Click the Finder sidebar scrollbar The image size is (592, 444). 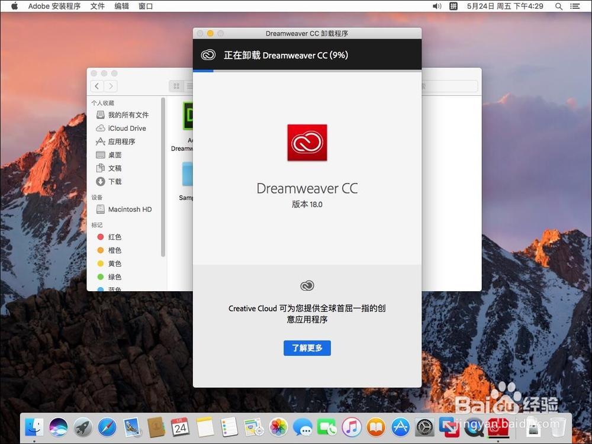163,177
